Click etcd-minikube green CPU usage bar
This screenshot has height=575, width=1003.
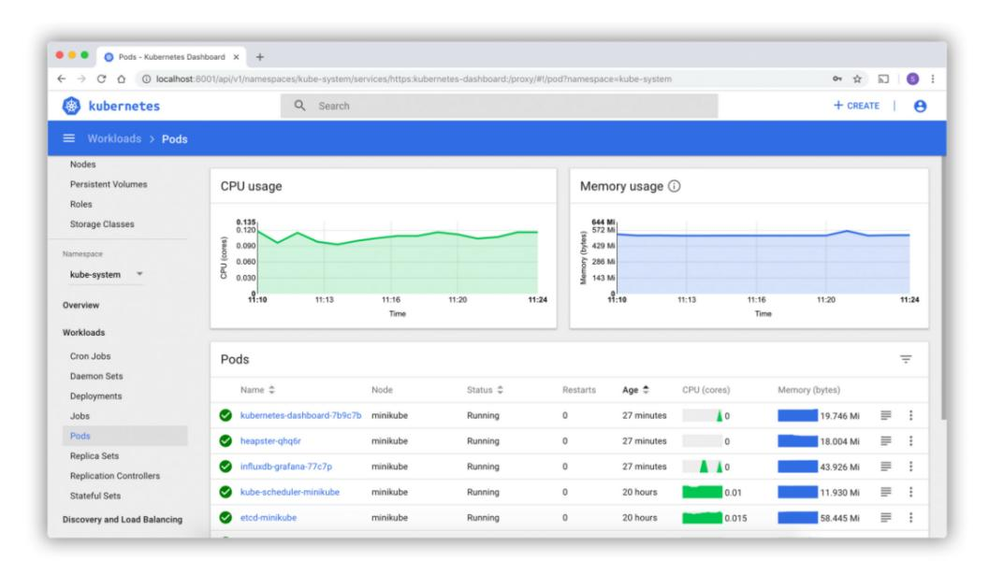(703, 518)
